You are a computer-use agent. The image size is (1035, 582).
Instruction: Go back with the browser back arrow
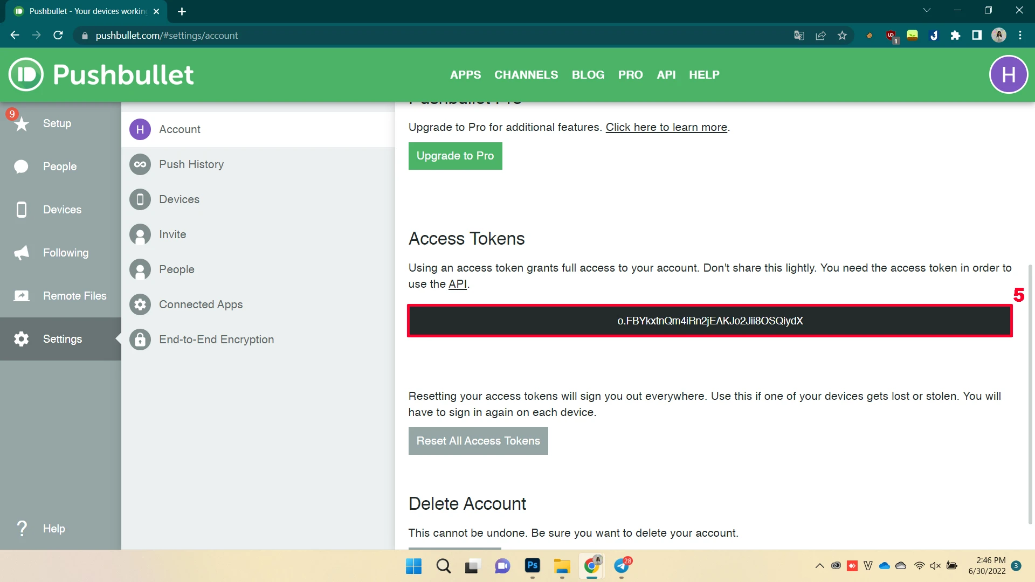pos(15,36)
